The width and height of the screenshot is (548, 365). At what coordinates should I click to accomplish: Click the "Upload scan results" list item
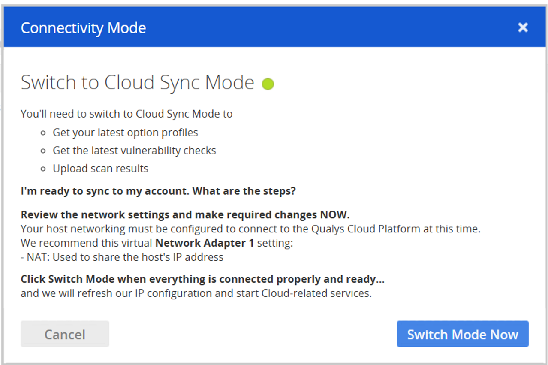pos(100,169)
